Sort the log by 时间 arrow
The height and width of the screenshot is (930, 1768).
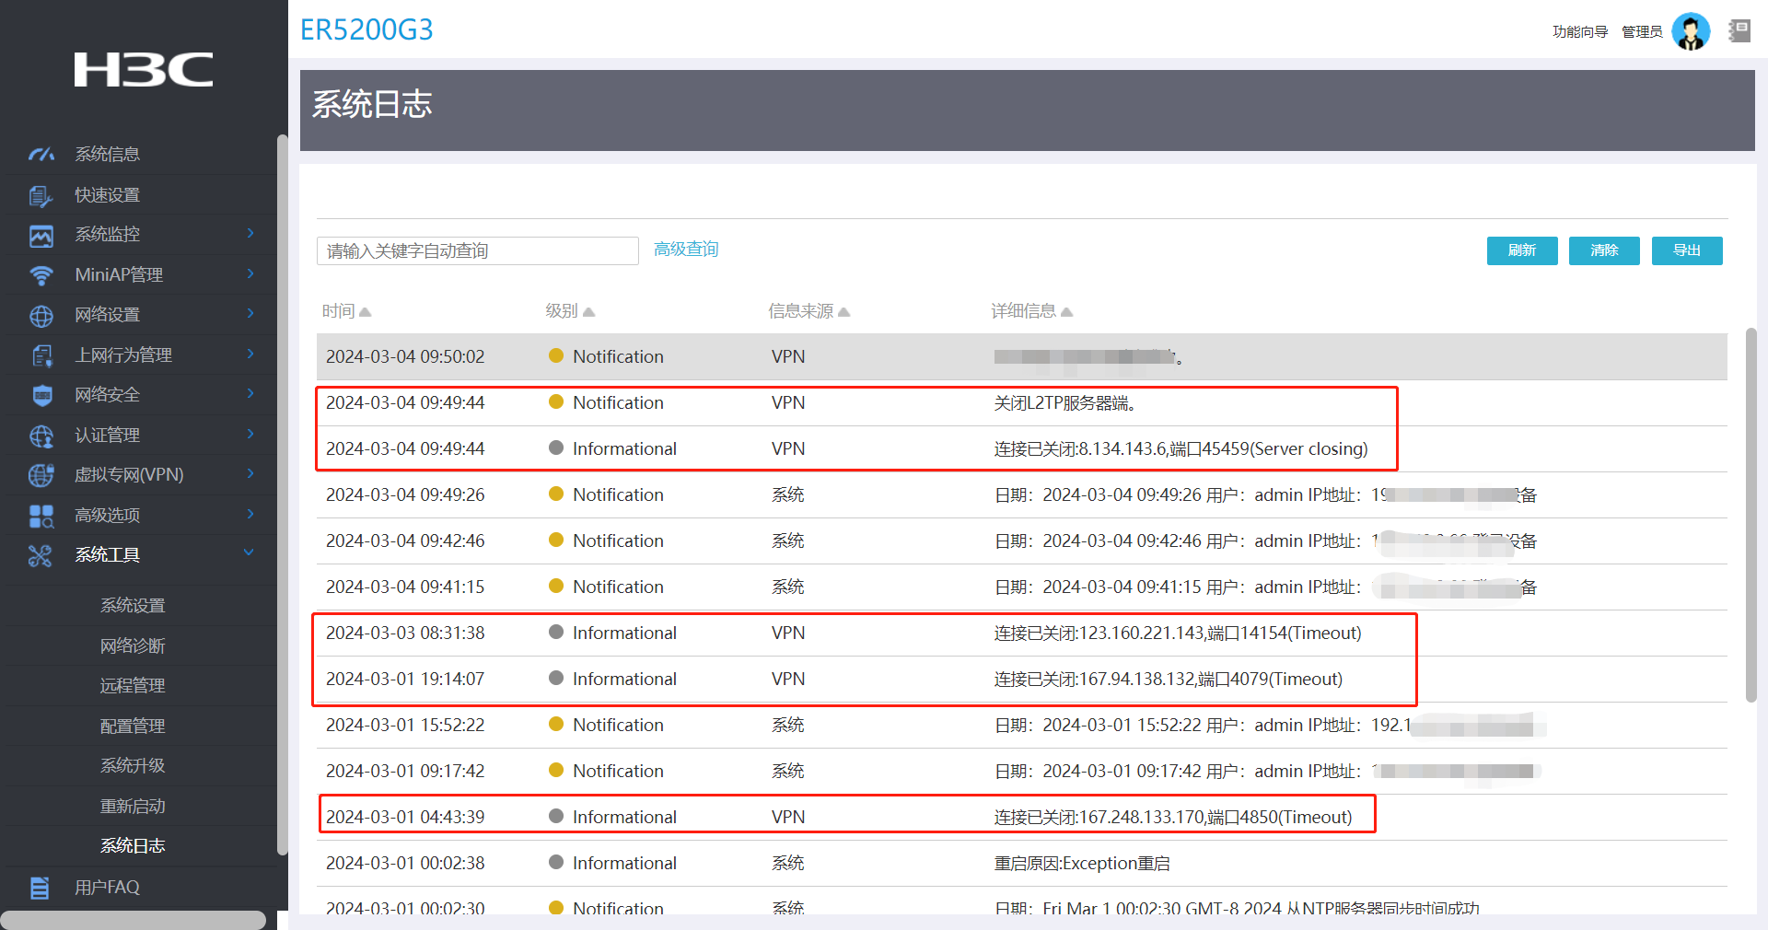[x=365, y=312]
